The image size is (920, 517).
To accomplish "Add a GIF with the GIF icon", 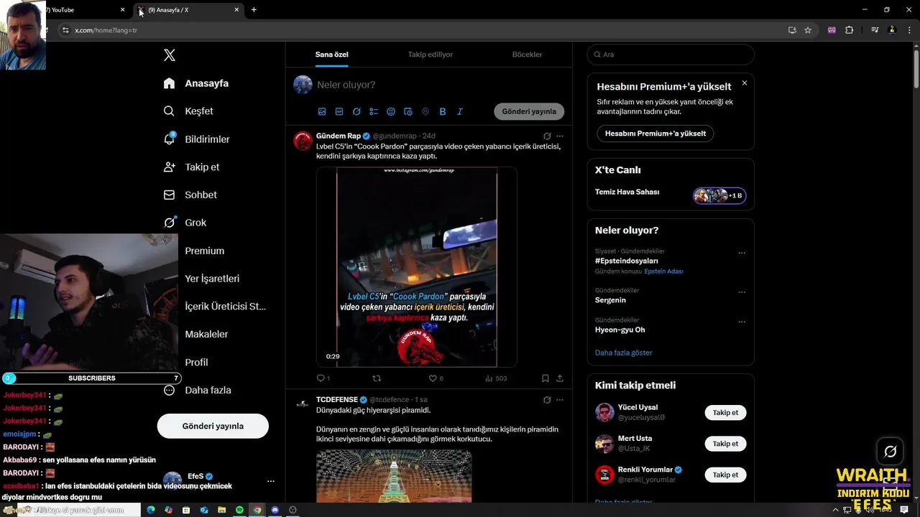I will click(x=339, y=111).
